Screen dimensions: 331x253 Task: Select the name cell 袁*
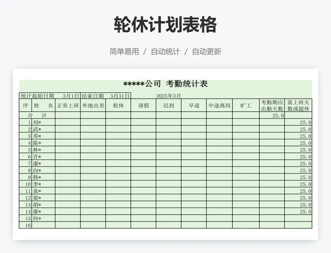tap(43, 191)
